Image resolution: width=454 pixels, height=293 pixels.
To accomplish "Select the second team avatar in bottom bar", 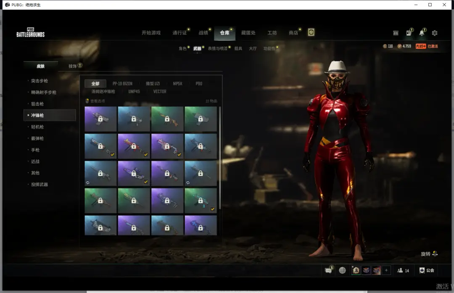I will 366,270.
